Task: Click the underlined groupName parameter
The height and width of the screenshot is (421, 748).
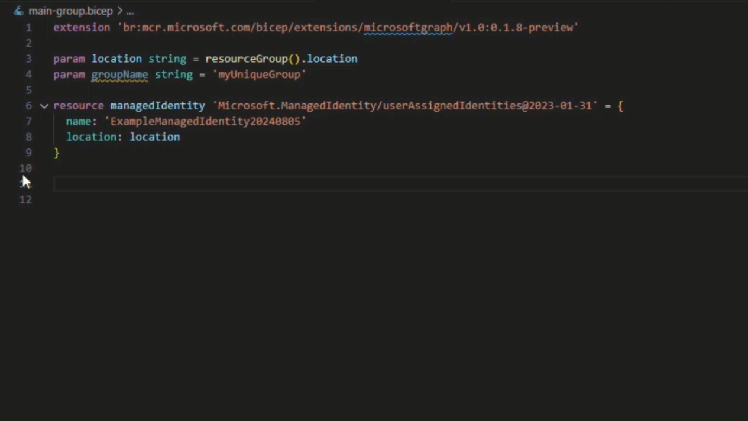Action: tap(119, 74)
